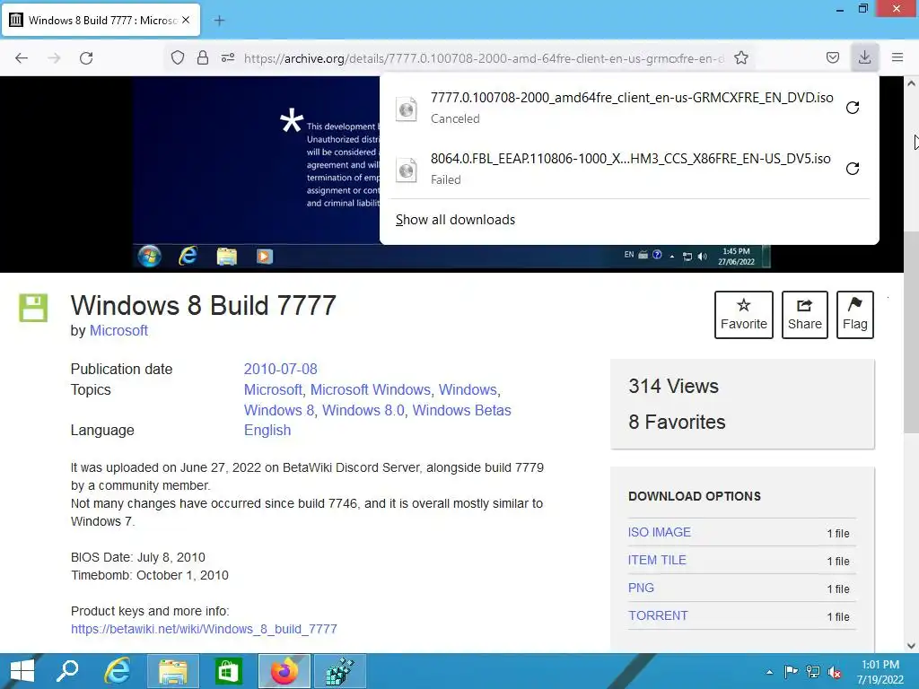919x689 pixels.
Task: Download the PNG option
Action: point(641,588)
